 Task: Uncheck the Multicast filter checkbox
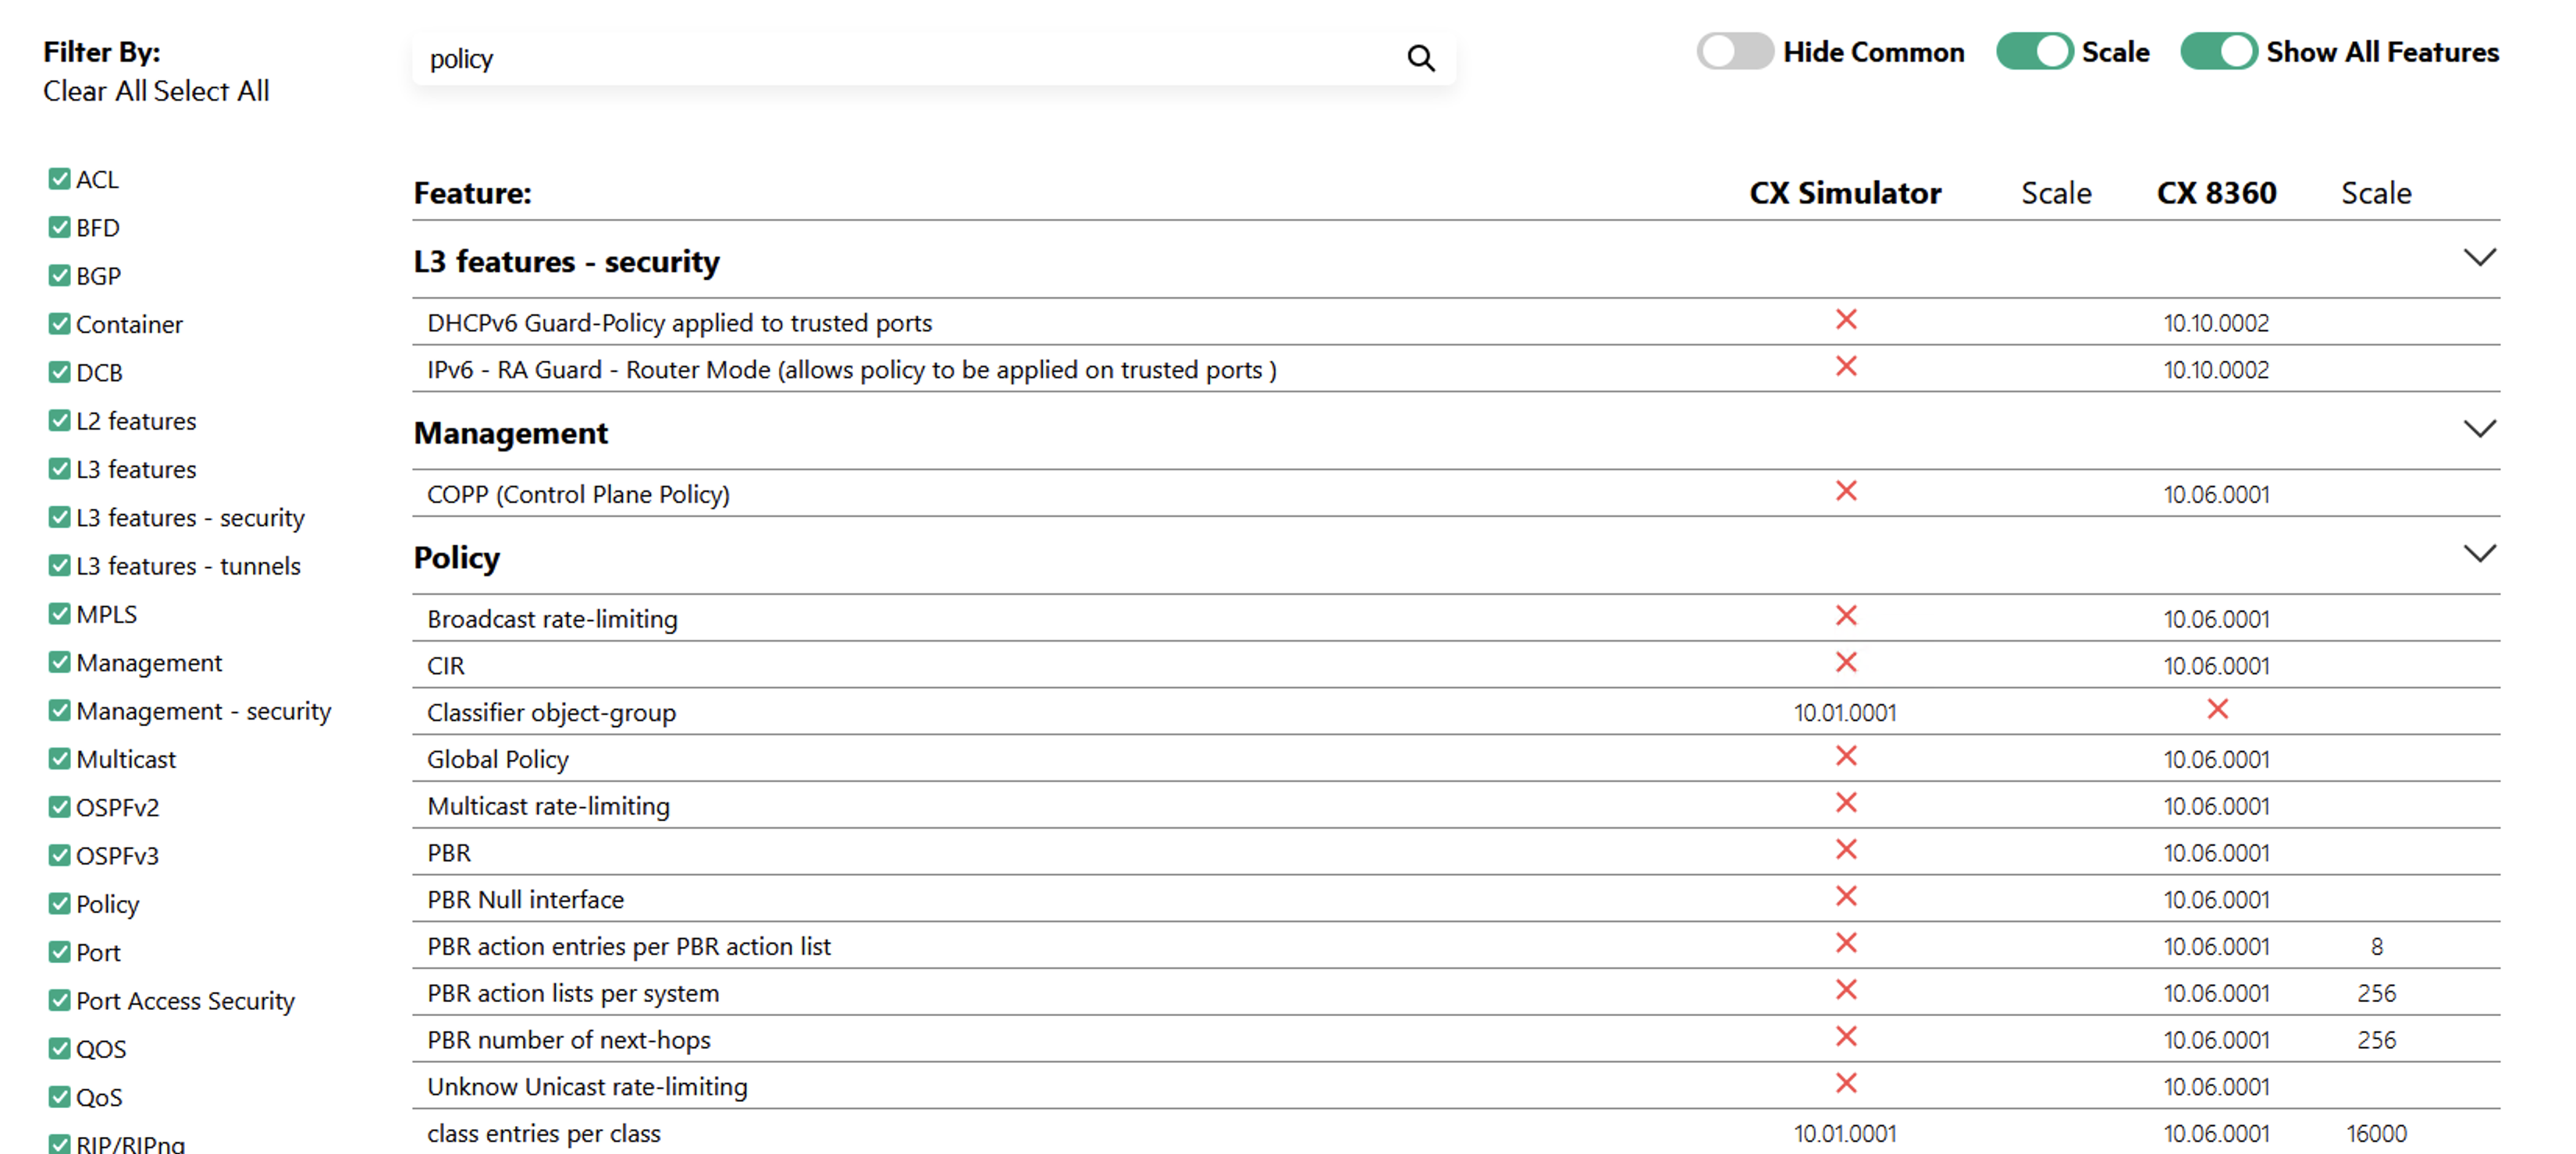59,759
